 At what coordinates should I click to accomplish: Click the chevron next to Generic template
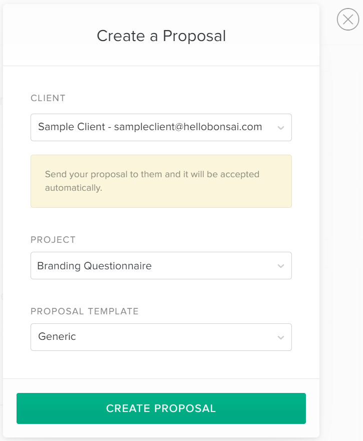click(x=281, y=337)
